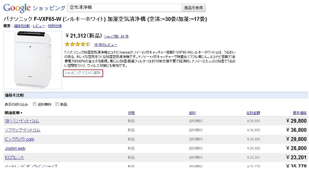Open the 技術仕様 anchor link

[55, 26]
